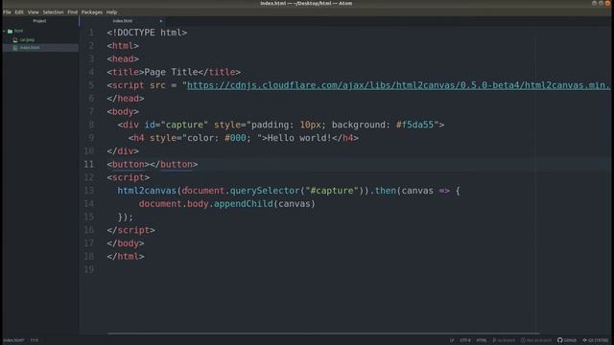Viewport: 614px width, 345px height.
Task: Click the closing html tag on line 18
Action: click(126, 257)
